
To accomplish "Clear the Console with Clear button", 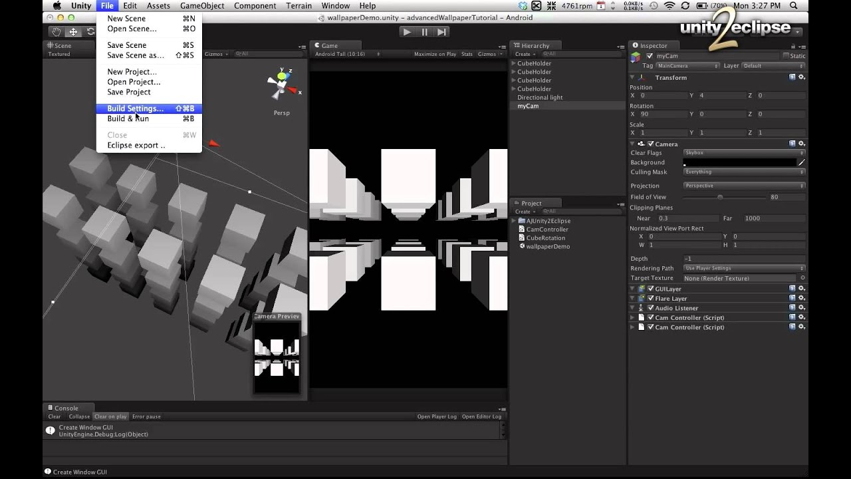I will click(55, 416).
